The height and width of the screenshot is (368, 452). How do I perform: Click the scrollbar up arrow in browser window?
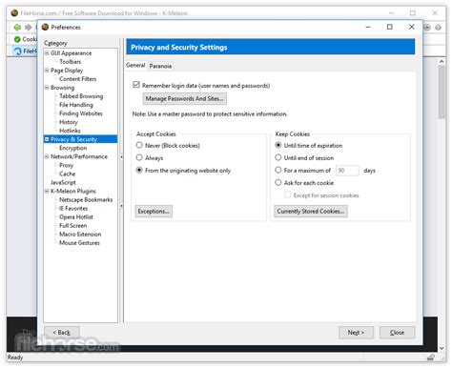[x=442, y=61]
